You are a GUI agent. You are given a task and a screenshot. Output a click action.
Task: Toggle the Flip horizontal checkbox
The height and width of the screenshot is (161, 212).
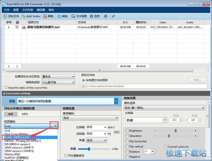[127, 141]
